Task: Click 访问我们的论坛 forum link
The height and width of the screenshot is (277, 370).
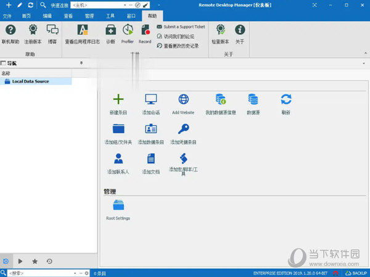Action: (176, 36)
